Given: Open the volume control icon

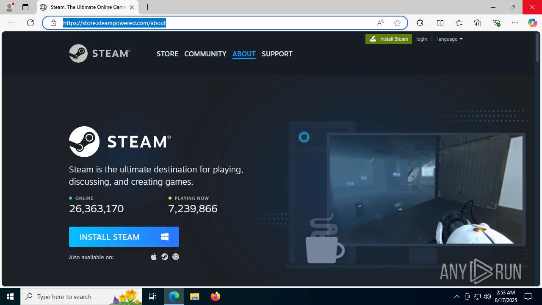Looking at the screenshot, I should 487,297.
